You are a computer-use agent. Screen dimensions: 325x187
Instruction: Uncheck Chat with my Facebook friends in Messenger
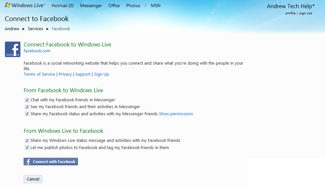27,100
